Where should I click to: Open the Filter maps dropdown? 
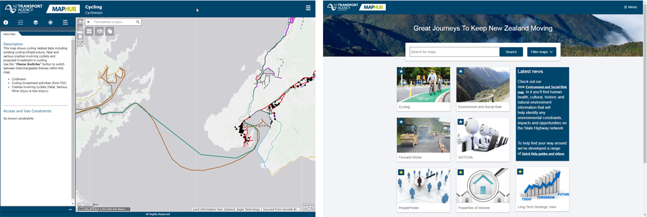(541, 52)
